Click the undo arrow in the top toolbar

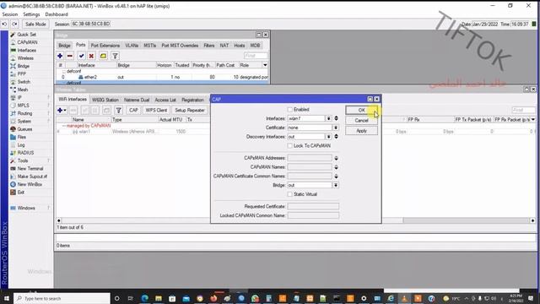4,24
